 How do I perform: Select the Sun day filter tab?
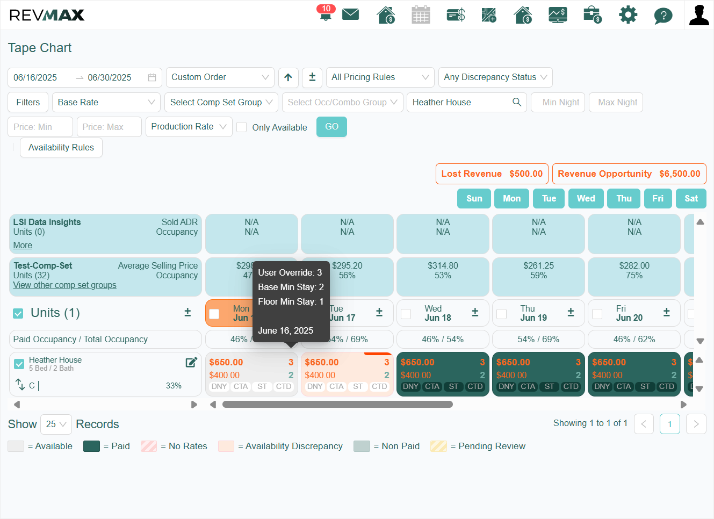tap(474, 198)
